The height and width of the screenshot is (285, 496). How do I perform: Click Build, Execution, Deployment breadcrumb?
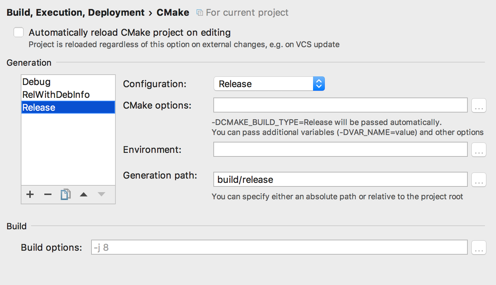click(x=75, y=12)
